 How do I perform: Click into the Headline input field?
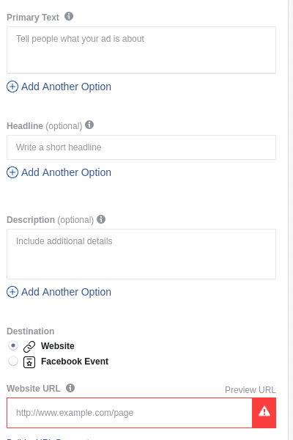click(x=141, y=147)
